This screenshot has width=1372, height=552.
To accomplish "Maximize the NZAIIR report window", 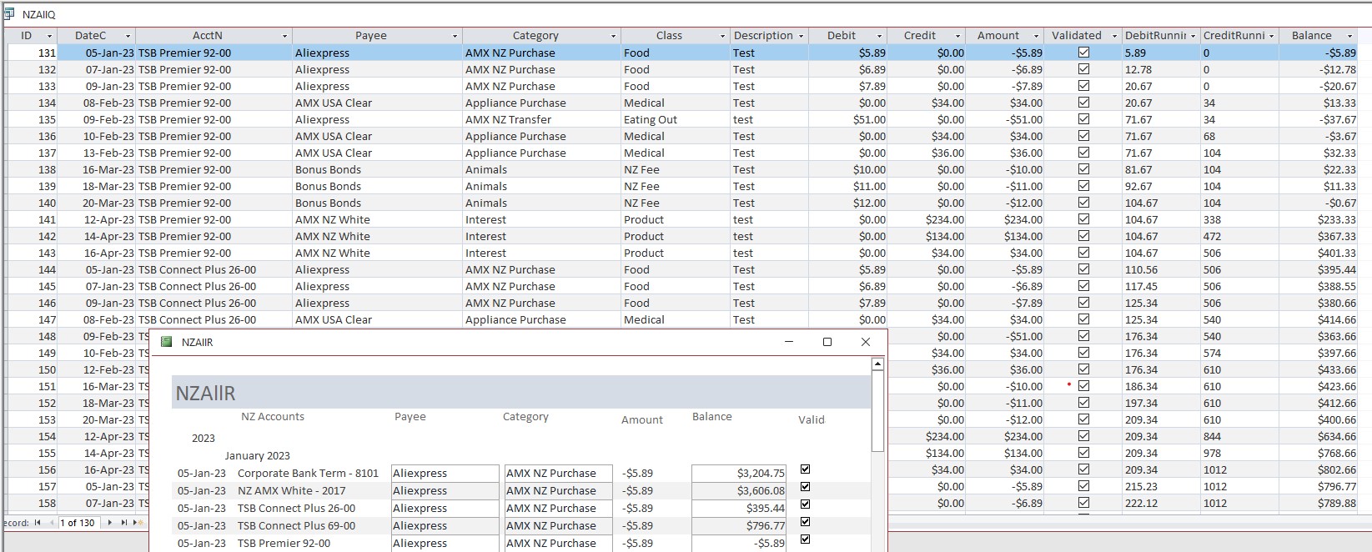I will [827, 342].
